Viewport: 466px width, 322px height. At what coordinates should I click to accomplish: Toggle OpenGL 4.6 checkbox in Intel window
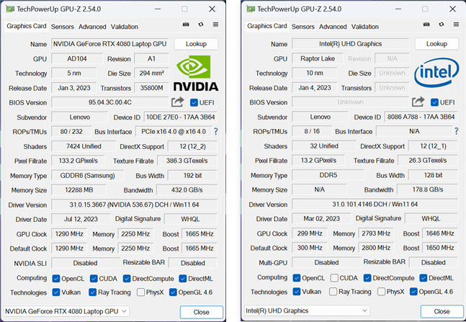coord(413,292)
